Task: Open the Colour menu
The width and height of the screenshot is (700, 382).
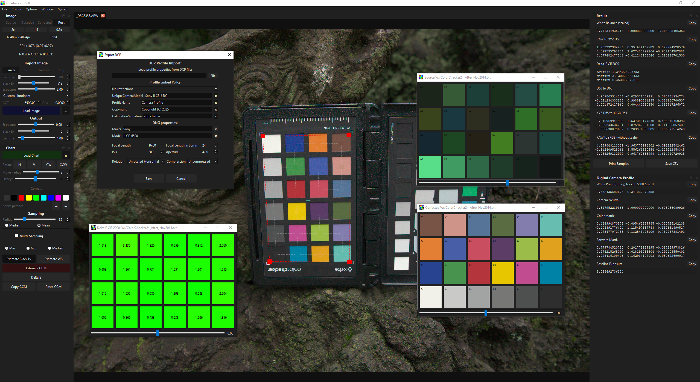Action: pos(16,9)
